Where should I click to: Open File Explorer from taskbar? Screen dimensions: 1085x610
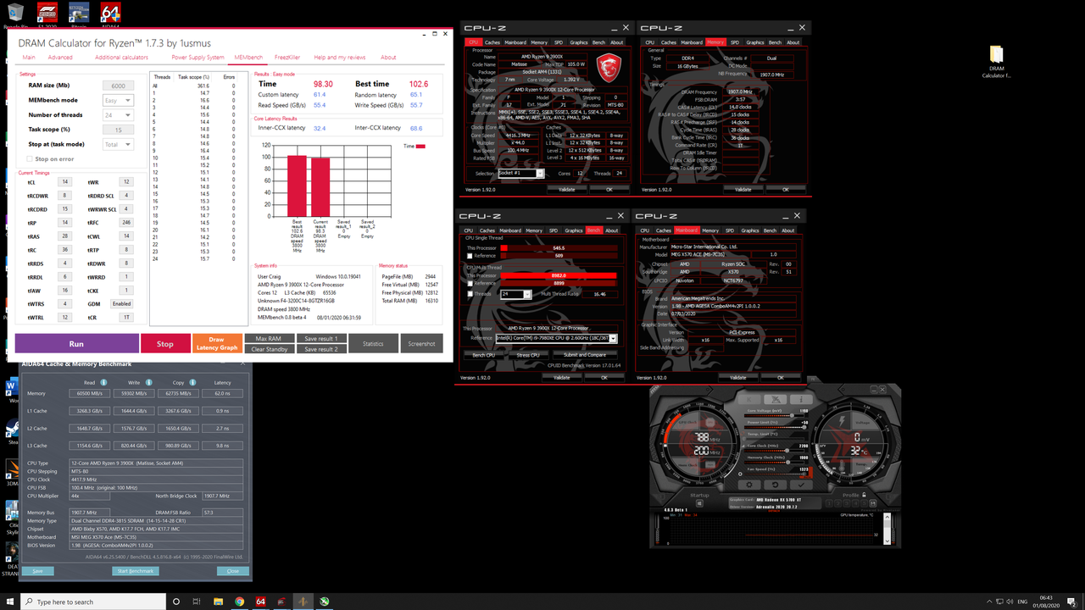pyautogui.click(x=218, y=602)
